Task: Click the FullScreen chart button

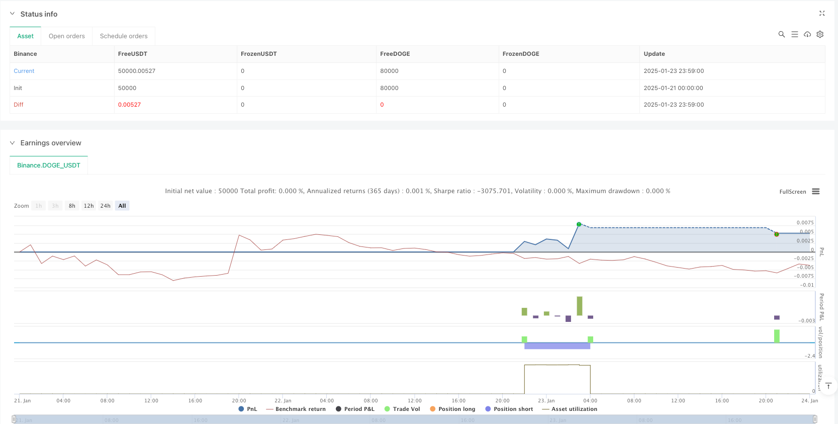Action: [x=792, y=192]
